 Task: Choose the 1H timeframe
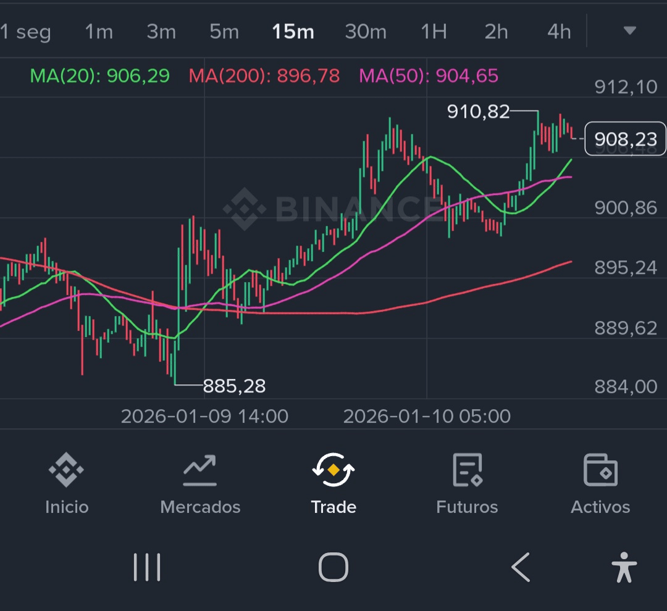[x=434, y=32]
